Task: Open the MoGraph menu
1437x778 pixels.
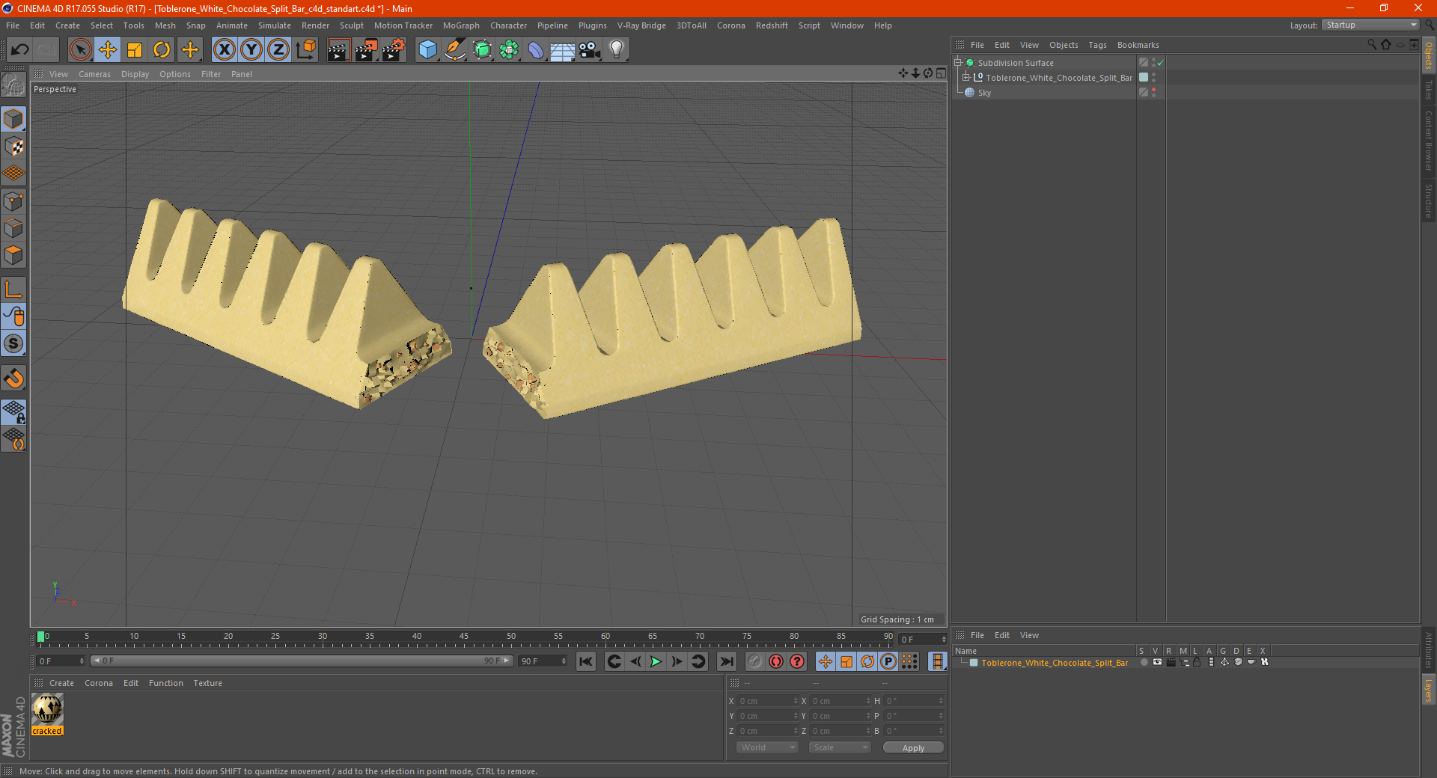Action: (461, 25)
